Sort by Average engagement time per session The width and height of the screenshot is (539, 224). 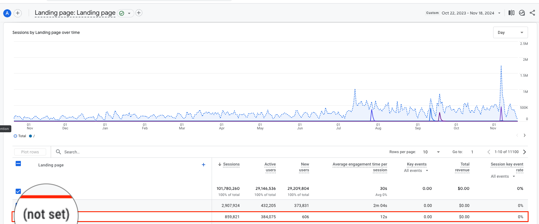click(360, 167)
